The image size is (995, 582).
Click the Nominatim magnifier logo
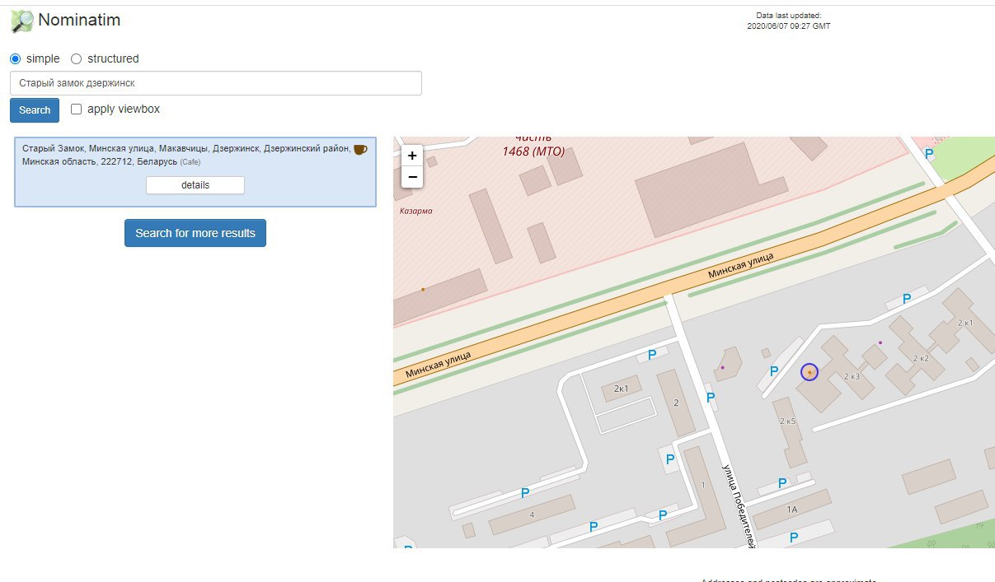tap(22, 21)
